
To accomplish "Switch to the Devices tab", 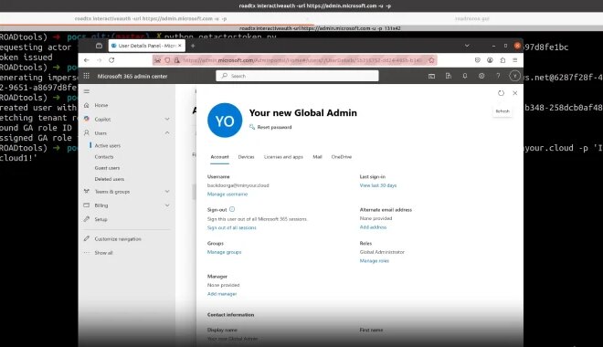I will click(x=246, y=157).
